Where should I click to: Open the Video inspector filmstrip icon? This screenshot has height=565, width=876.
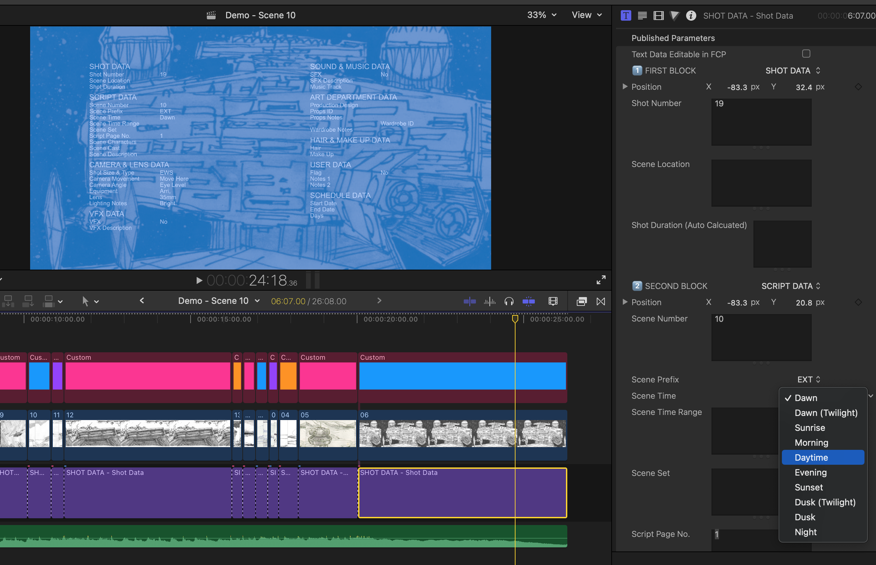click(659, 15)
